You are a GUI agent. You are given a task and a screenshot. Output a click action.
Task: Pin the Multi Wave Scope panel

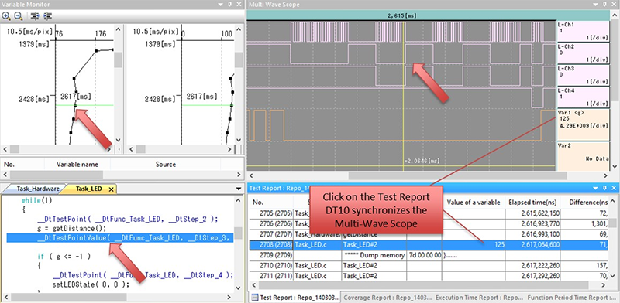point(604,5)
